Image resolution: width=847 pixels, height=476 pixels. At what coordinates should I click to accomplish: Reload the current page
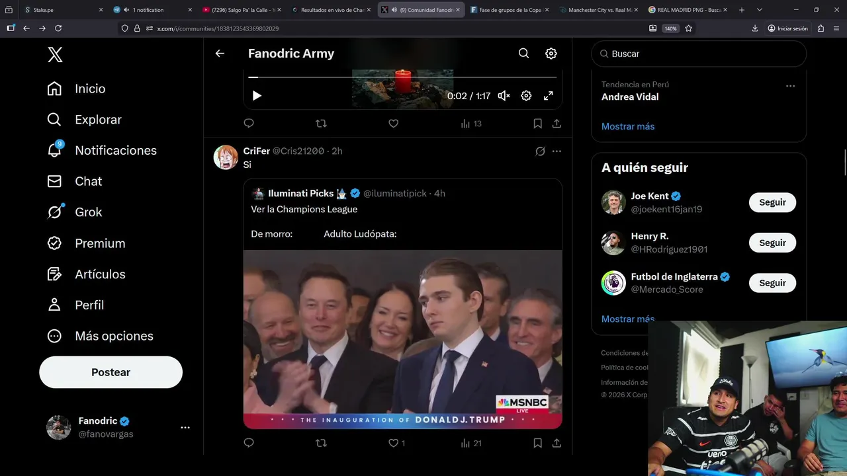pyautogui.click(x=58, y=28)
